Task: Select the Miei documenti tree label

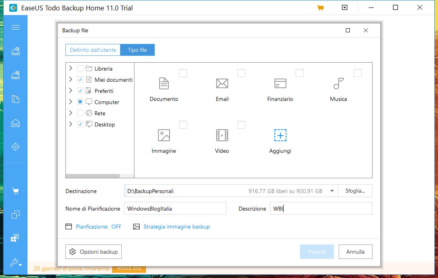Action: pos(113,80)
